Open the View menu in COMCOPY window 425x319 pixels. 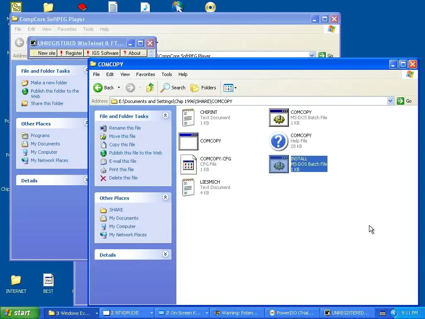[x=125, y=74]
